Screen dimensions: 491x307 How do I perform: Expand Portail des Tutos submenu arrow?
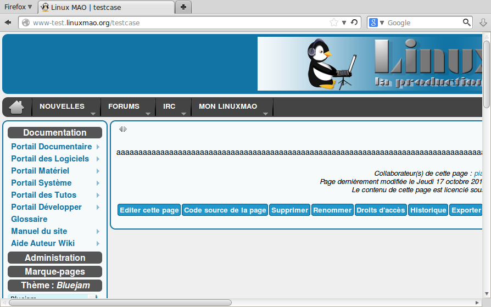pos(98,195)
